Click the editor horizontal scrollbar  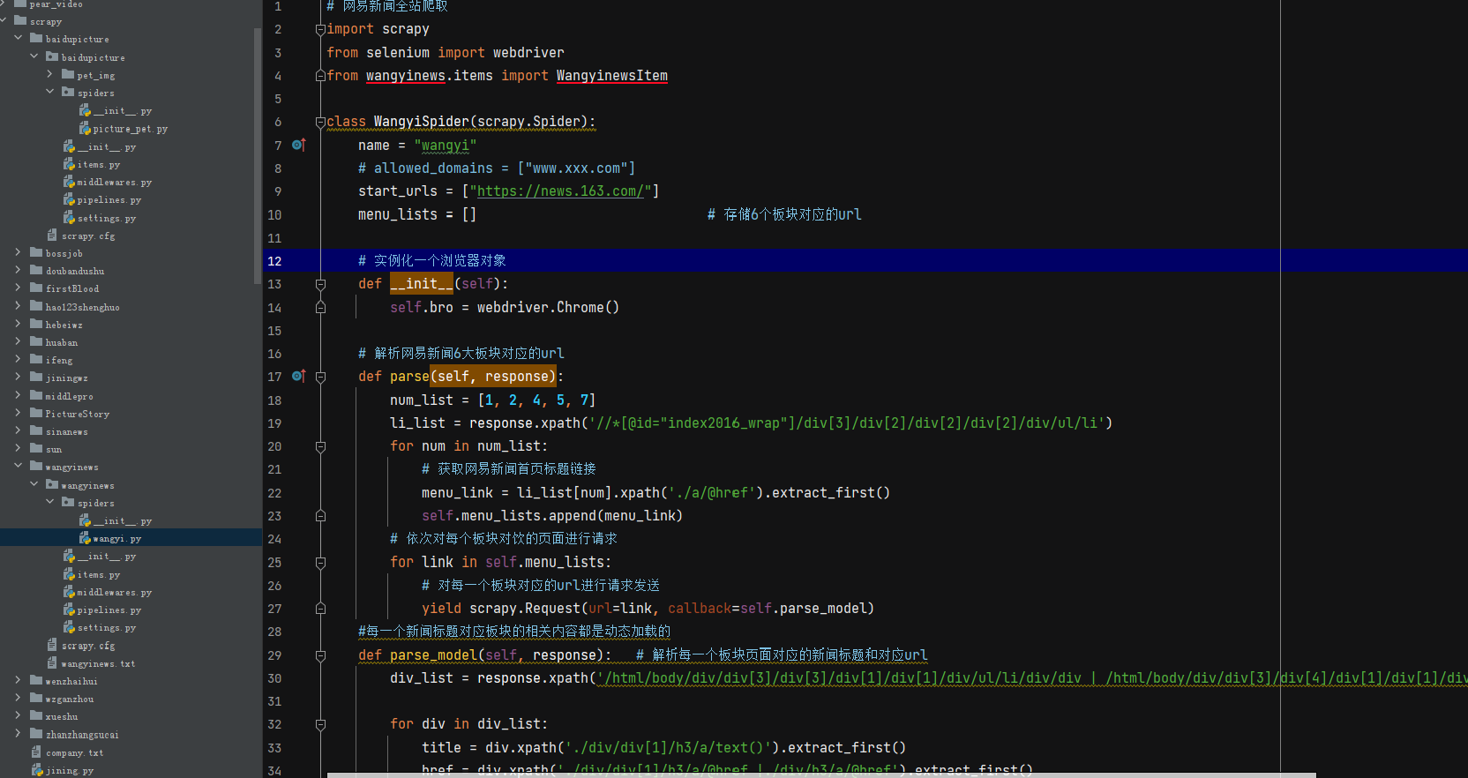[x=821, y=774]
